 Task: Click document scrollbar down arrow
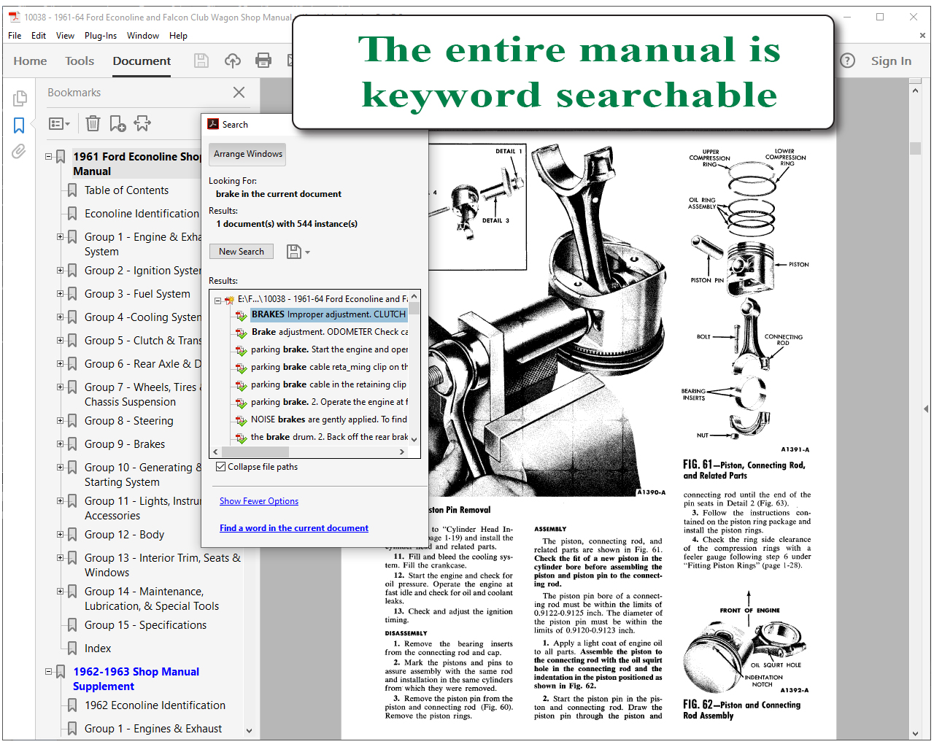pyautogui.click(x=916, y=734)
